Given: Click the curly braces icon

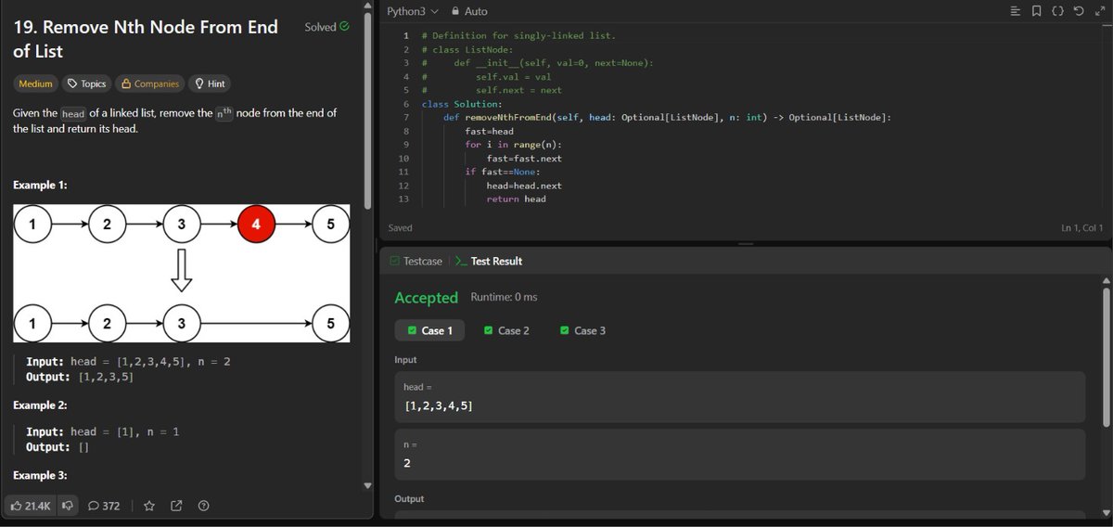Looking at the screenshot, I should [1056, 11].
